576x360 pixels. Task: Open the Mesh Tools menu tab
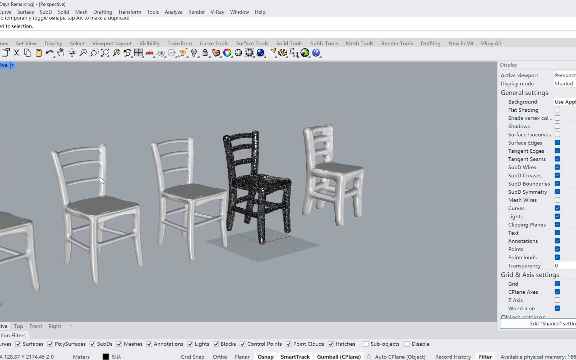359,43
